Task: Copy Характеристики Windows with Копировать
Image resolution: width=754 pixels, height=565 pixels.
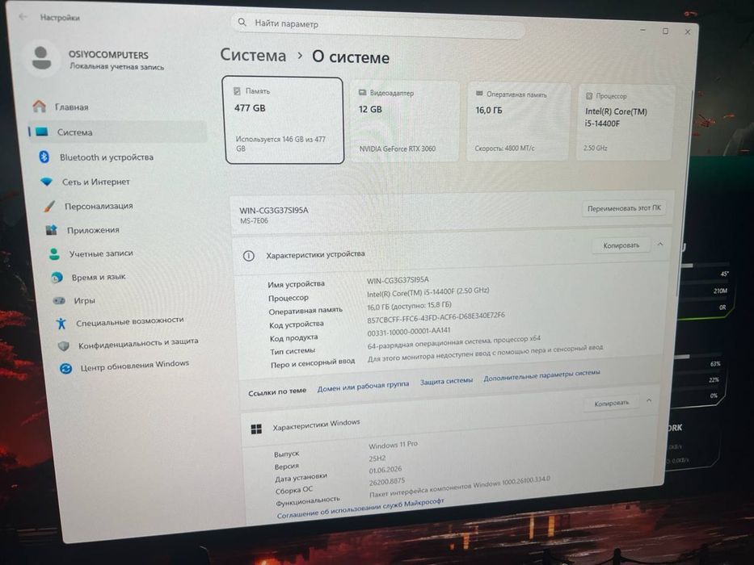Action: [611, 403]
